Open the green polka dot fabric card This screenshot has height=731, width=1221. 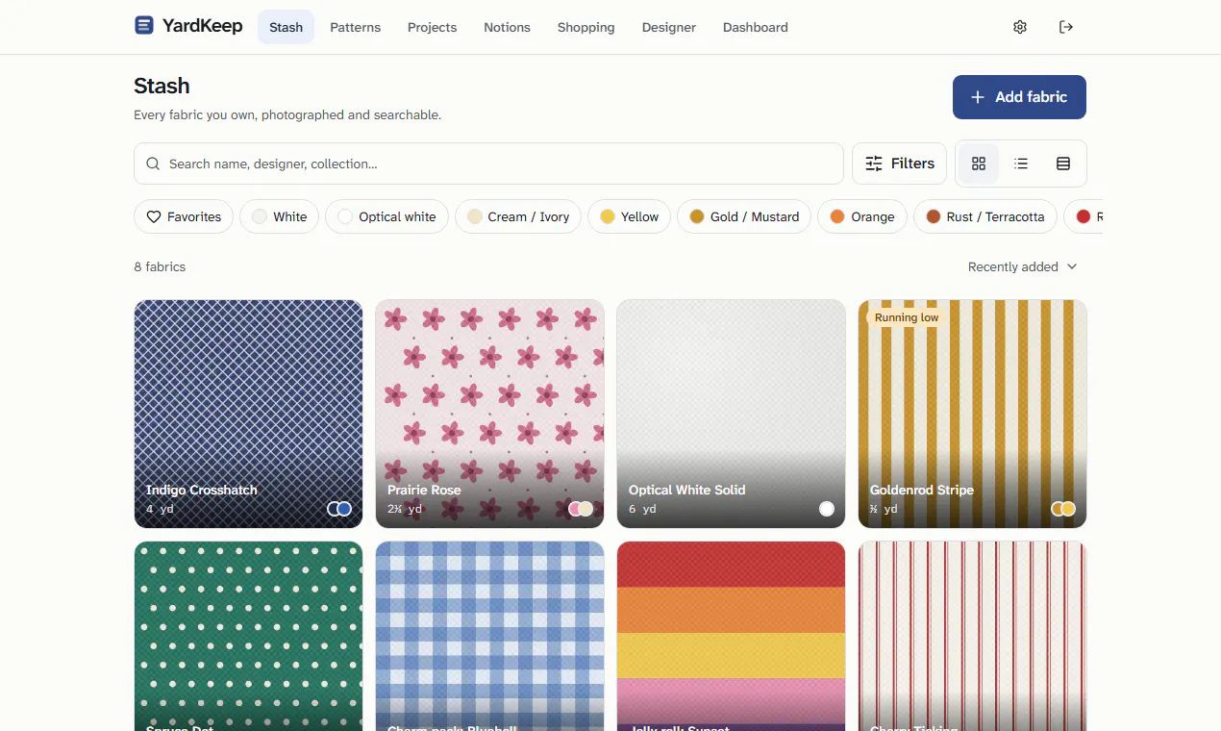pos(248,636)
